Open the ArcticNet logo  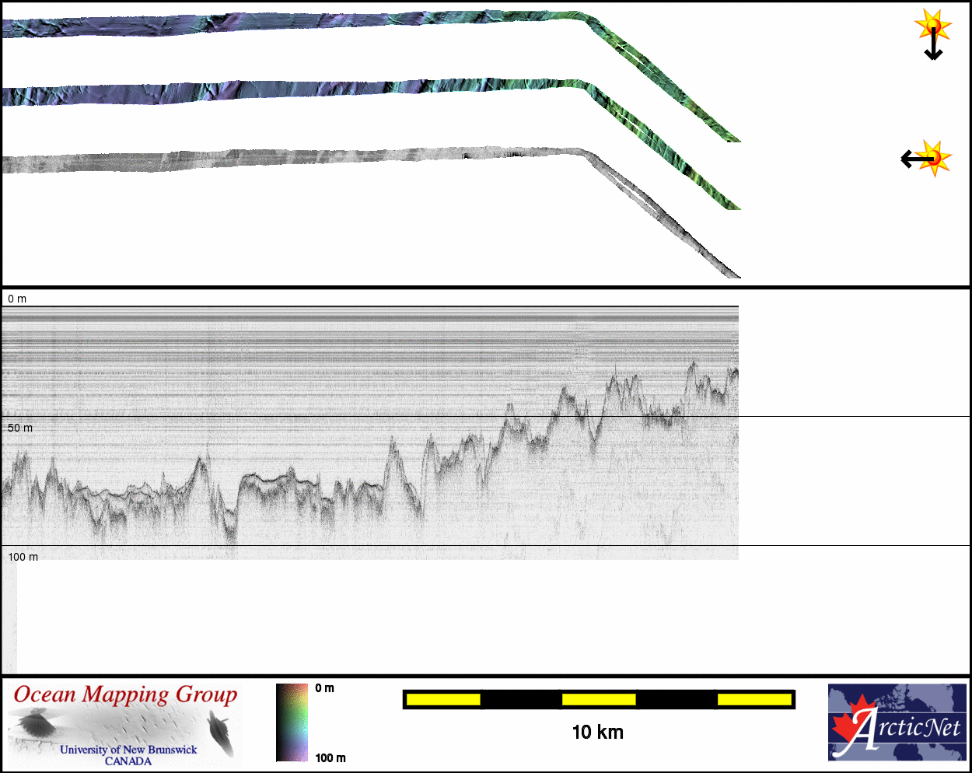(897, 722)
